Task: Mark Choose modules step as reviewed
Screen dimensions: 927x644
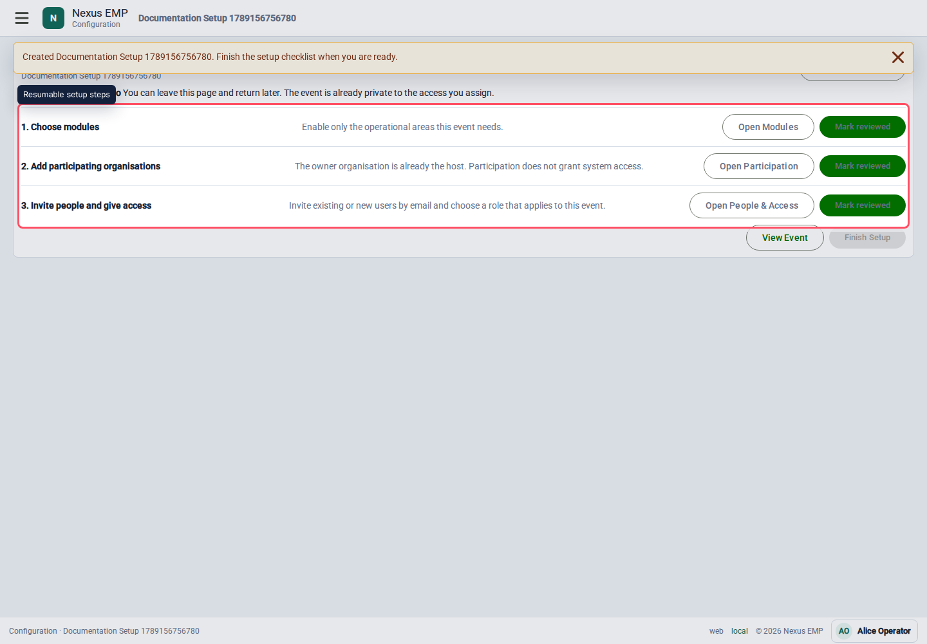Action: tap(863, 127)
